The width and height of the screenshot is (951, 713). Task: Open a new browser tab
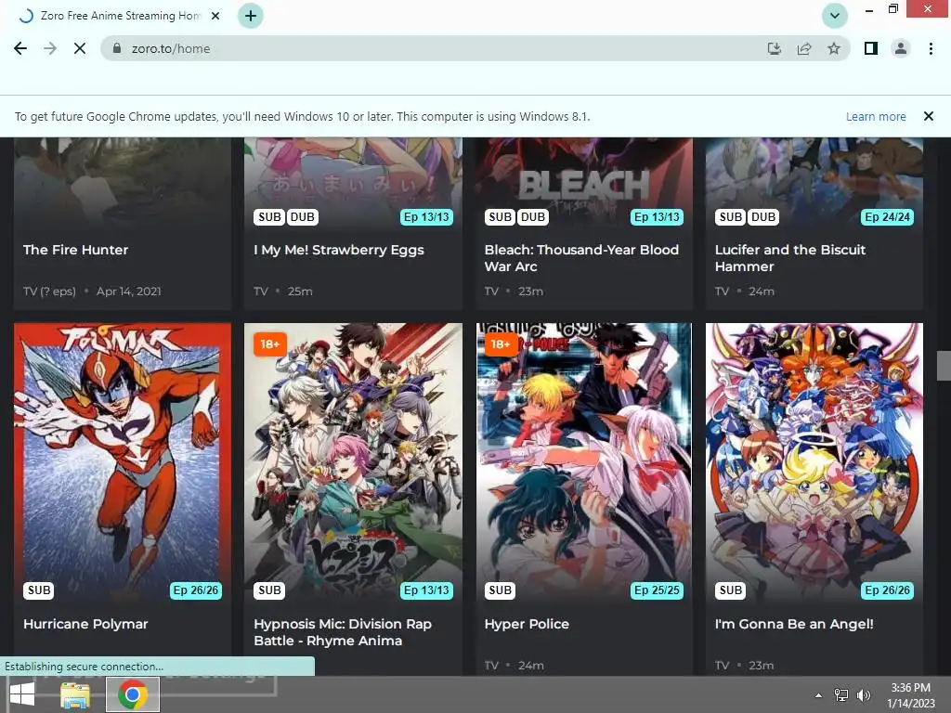251,16
